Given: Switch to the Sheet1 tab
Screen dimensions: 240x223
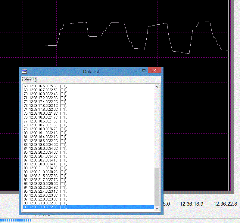Looking at the screenshot, I should (29, 79).
